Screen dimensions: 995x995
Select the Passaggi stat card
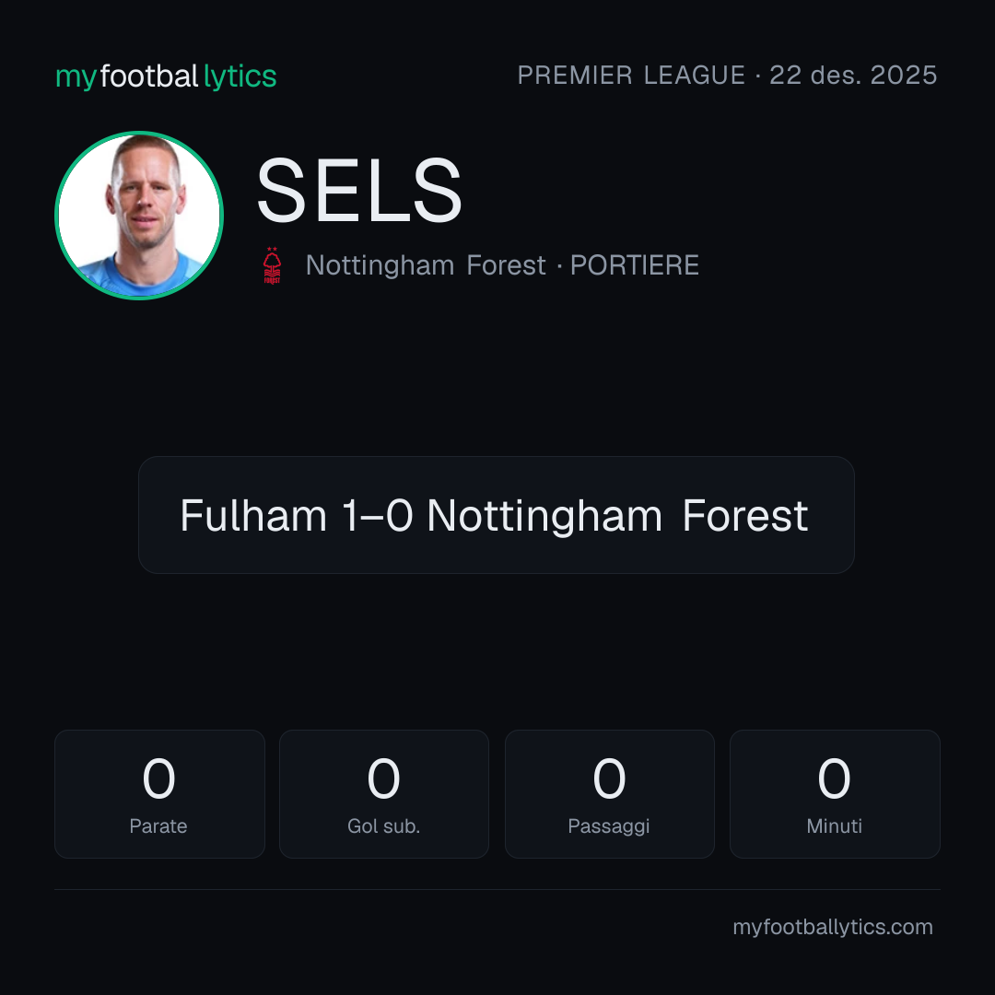click(609, 794)
